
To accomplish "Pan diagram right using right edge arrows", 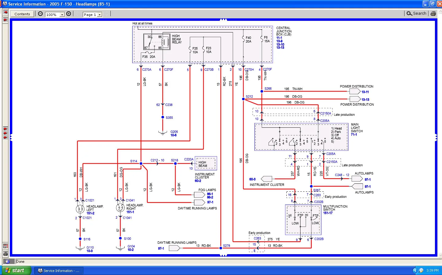I will point(436,137).
